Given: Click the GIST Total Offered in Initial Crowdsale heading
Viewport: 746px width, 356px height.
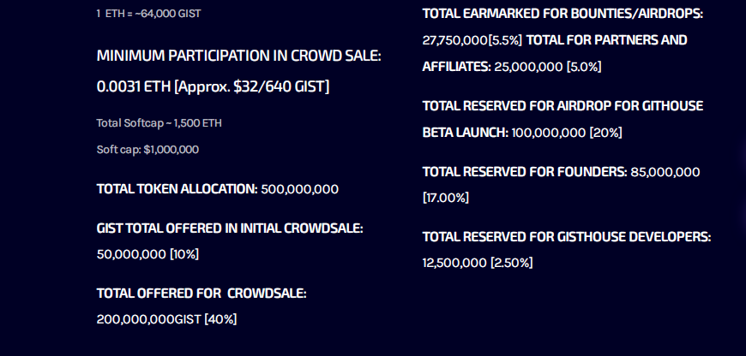Looking at the screenshot, I should (x=230, y=228).
